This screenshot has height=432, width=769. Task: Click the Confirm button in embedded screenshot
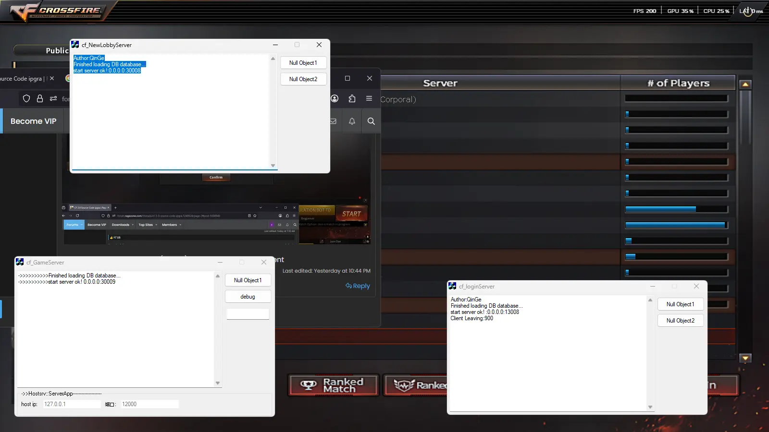[216, 177]
